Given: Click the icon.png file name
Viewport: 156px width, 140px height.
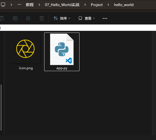Looking at the screenshot, I should (26, 68).
